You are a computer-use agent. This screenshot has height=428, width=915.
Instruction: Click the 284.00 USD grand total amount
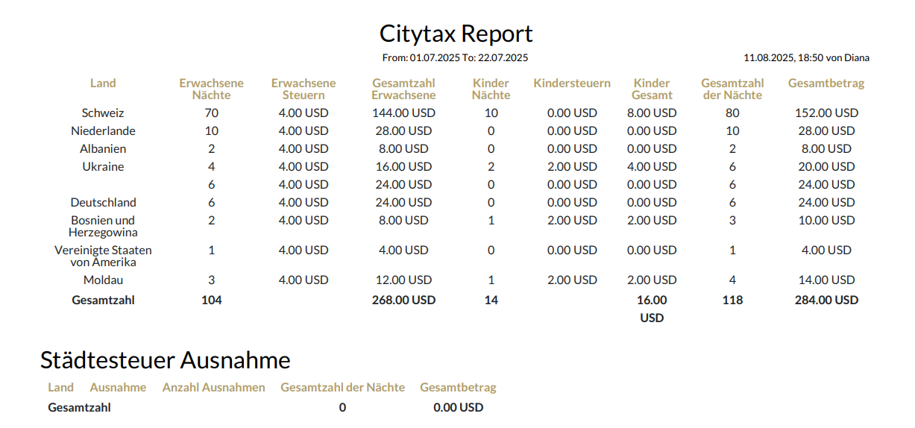826,300
